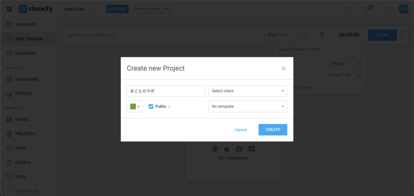Open the No template dropdown
414x196 pixels.
click(x=247, y=106)
